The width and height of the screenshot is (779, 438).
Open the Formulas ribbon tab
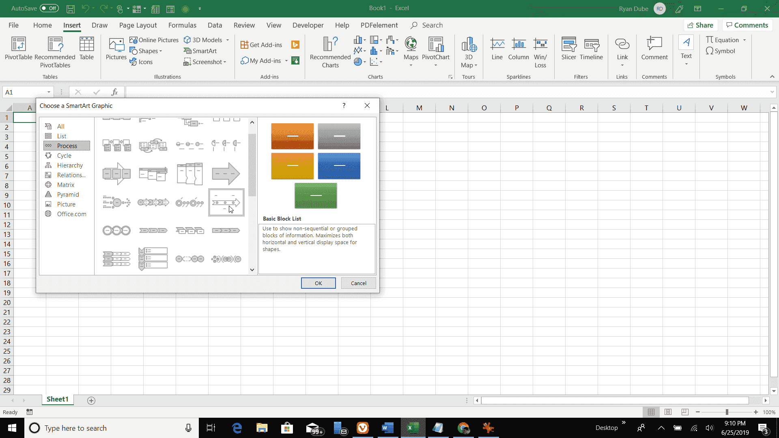tap(182, 25)
